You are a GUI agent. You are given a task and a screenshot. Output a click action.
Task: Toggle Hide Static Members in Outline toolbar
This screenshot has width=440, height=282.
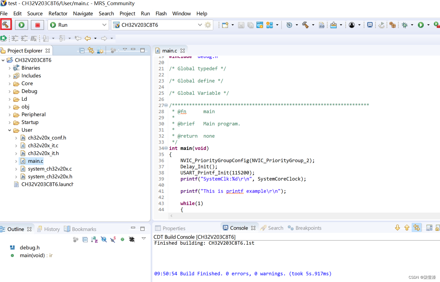113,240
